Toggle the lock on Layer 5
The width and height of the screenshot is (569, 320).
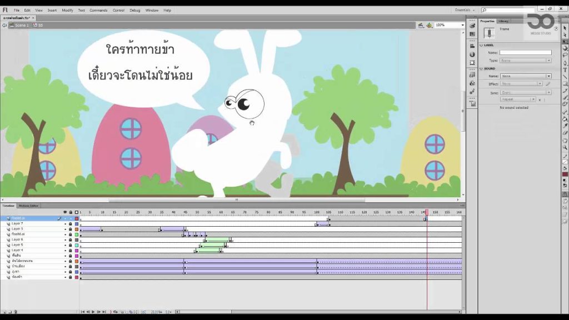[x=71, y=245]
